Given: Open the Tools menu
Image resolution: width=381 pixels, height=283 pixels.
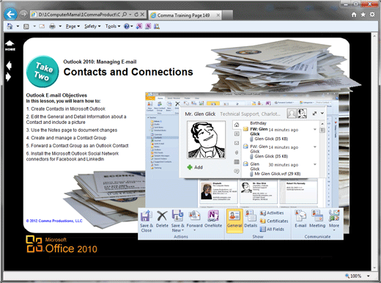Looking at the screenshot, I should click(x=113, y=26).
